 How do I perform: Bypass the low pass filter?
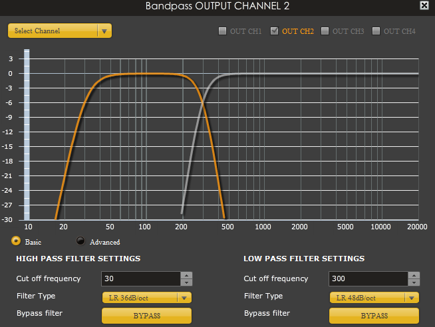(x=374, y=316)
